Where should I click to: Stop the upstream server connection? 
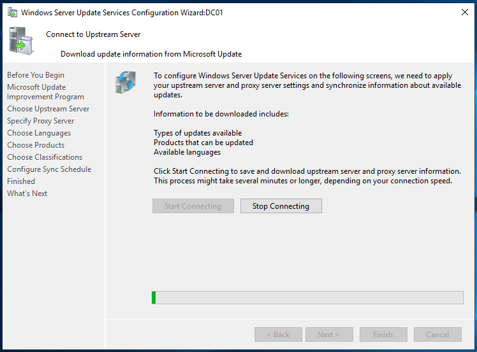pyautogui.click(x=281, y=206)
